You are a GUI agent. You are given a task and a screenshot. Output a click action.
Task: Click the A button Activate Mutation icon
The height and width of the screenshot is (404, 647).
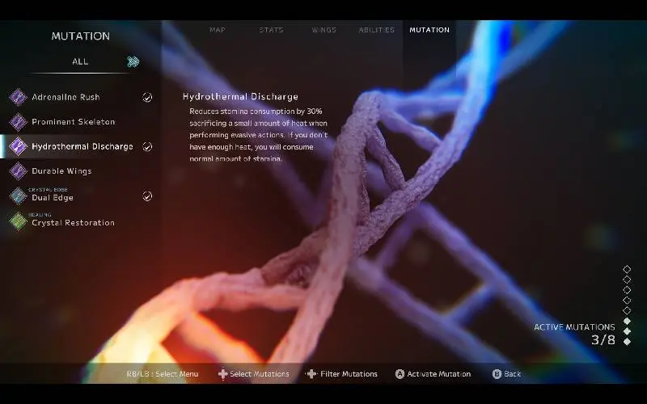(x=400, y=374)
